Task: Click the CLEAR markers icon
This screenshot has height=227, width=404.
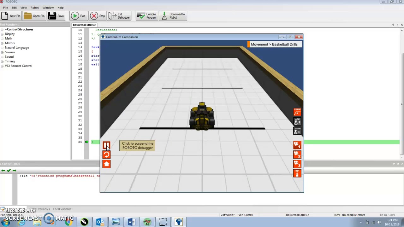Action: pyautogui.click(x=297, y=131)
